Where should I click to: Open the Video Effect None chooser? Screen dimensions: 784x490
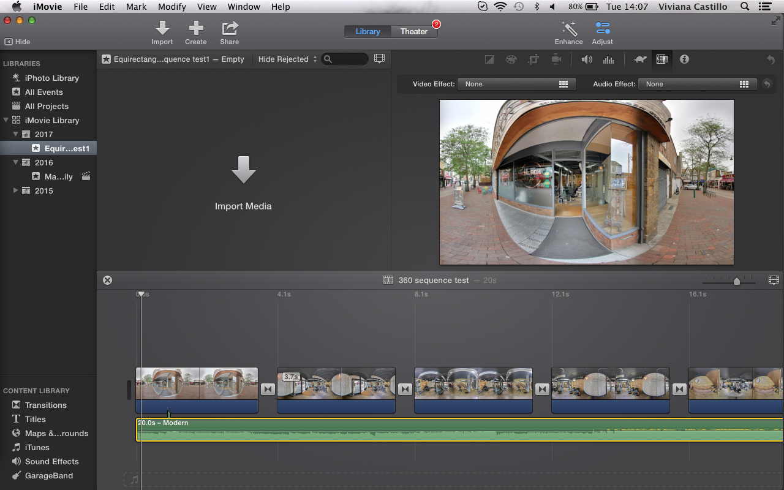tap(517, 84)
